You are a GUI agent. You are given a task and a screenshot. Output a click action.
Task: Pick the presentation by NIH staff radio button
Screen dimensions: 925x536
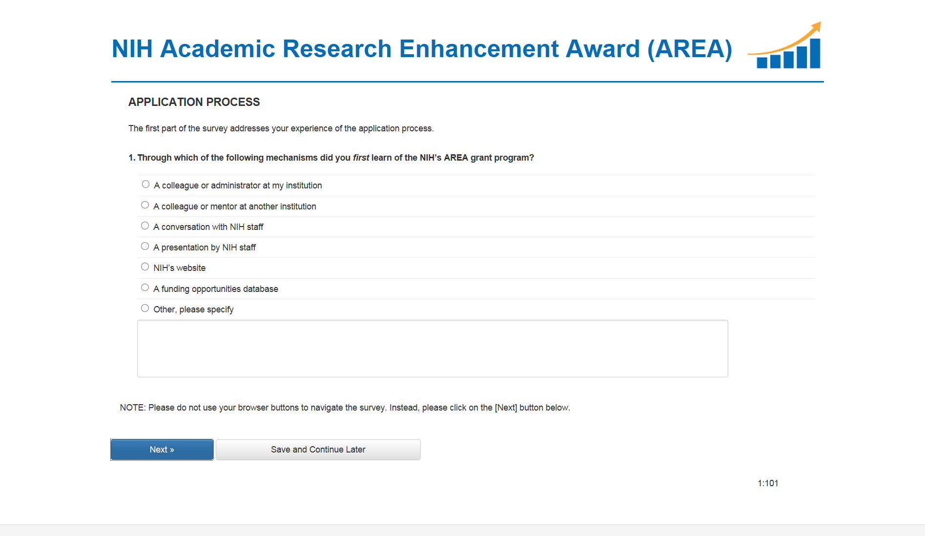pyautogui.click(x=145, y=246)
